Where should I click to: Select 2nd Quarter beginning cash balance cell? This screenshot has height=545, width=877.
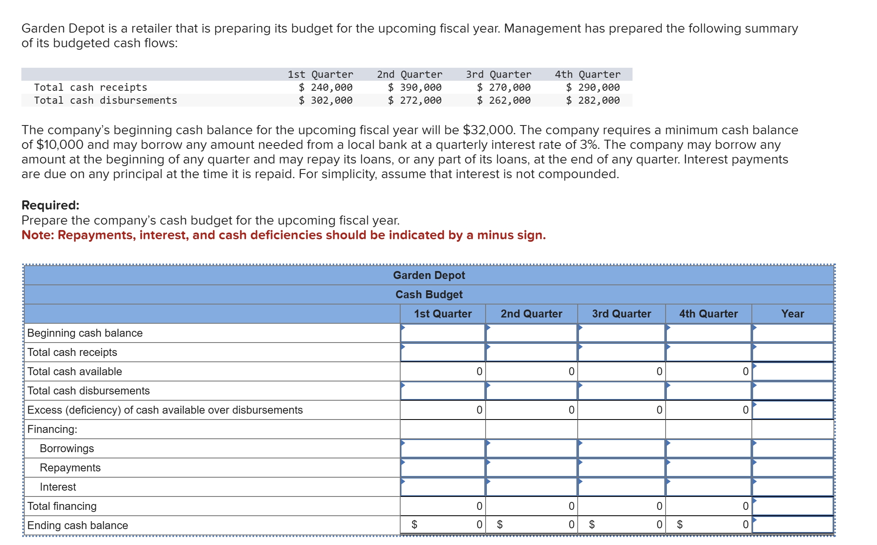[x=532, y=333]
